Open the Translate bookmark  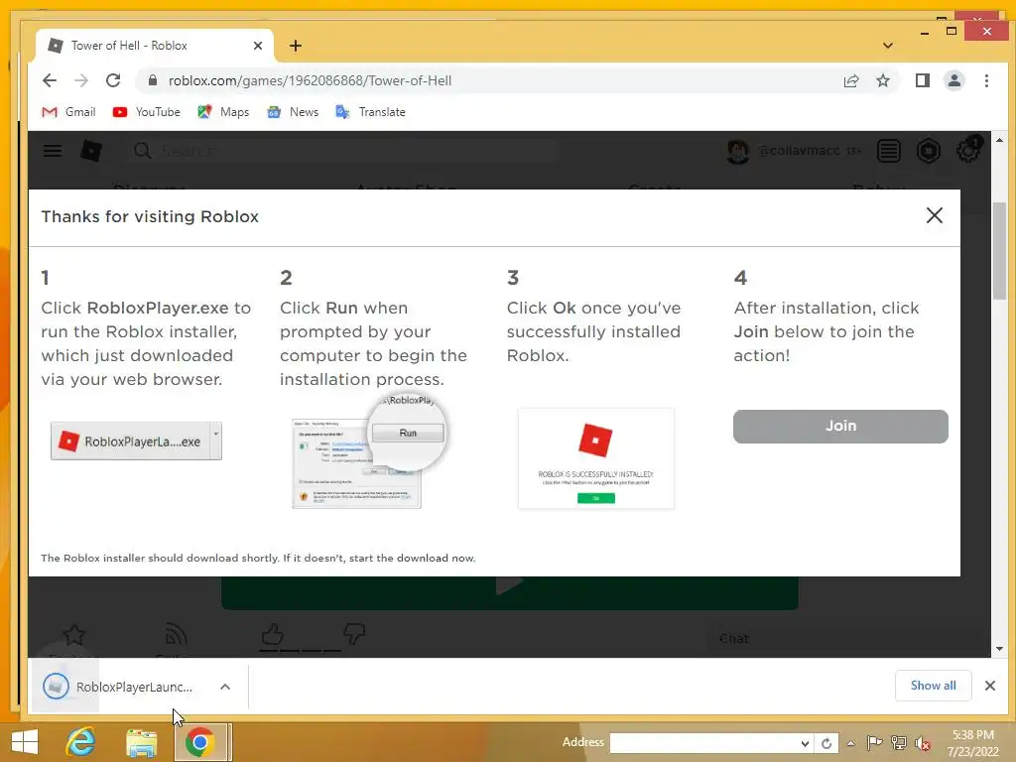[x=371, y=112]
